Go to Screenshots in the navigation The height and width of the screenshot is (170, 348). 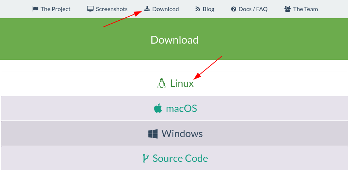(x=107, y=9)
